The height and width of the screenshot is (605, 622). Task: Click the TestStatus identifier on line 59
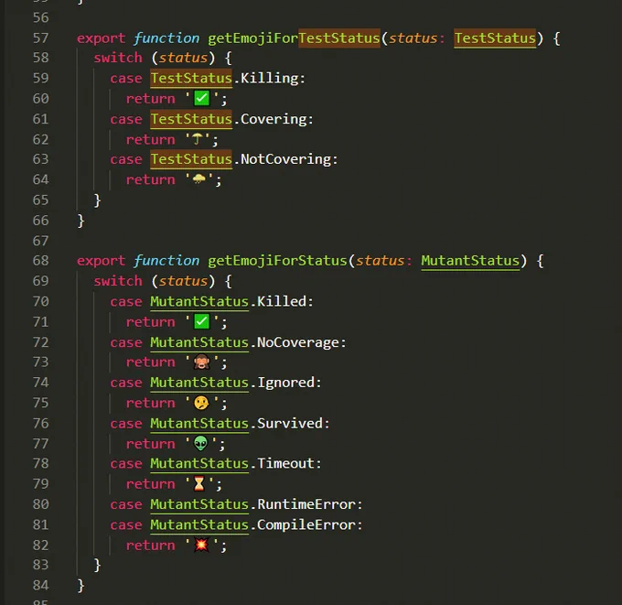point(191,78)
